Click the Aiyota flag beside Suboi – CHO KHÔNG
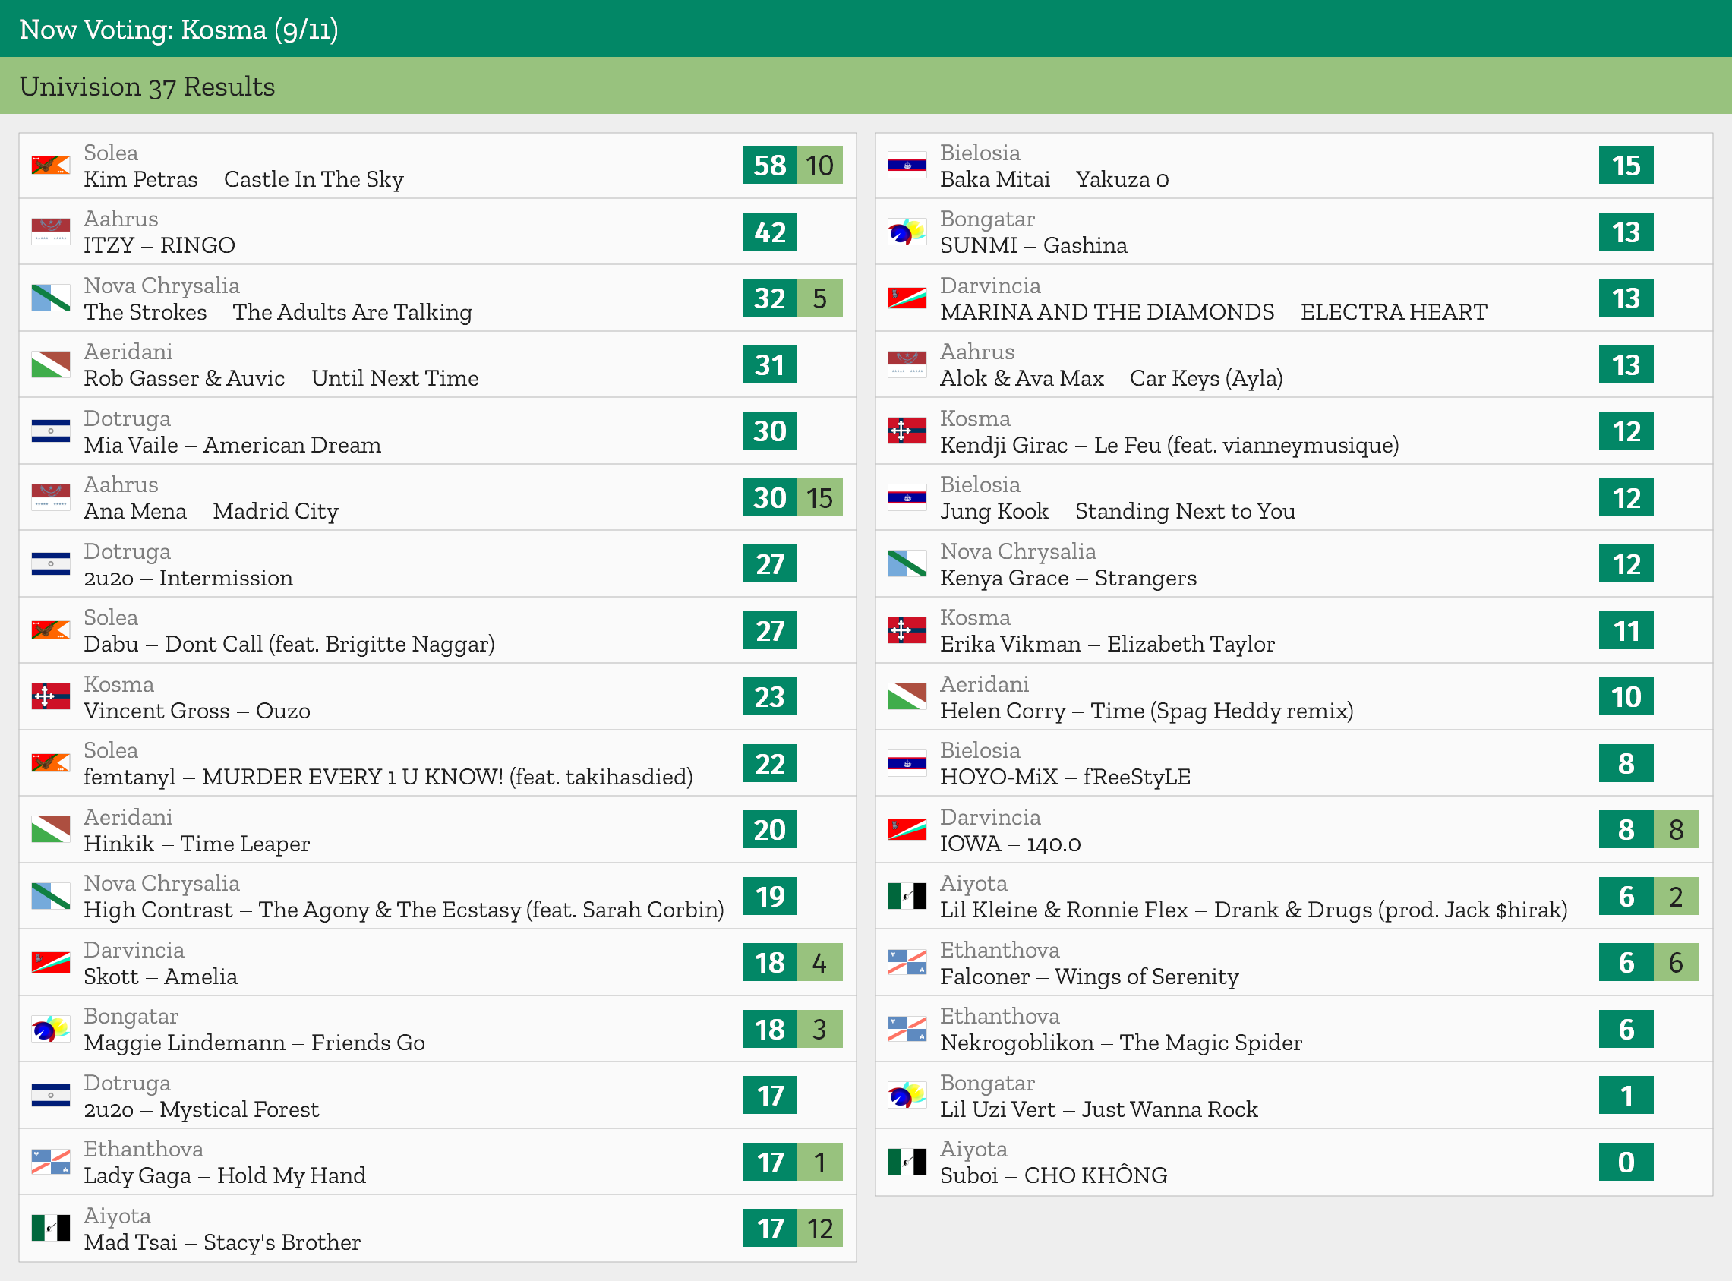This screenshot has height=1281, width=1732. click(x=907, y=1162)
